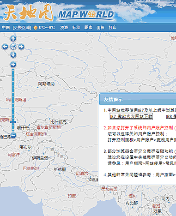Pan the map down with the down arrow
The image size is (176, 216).
point(13,55)
